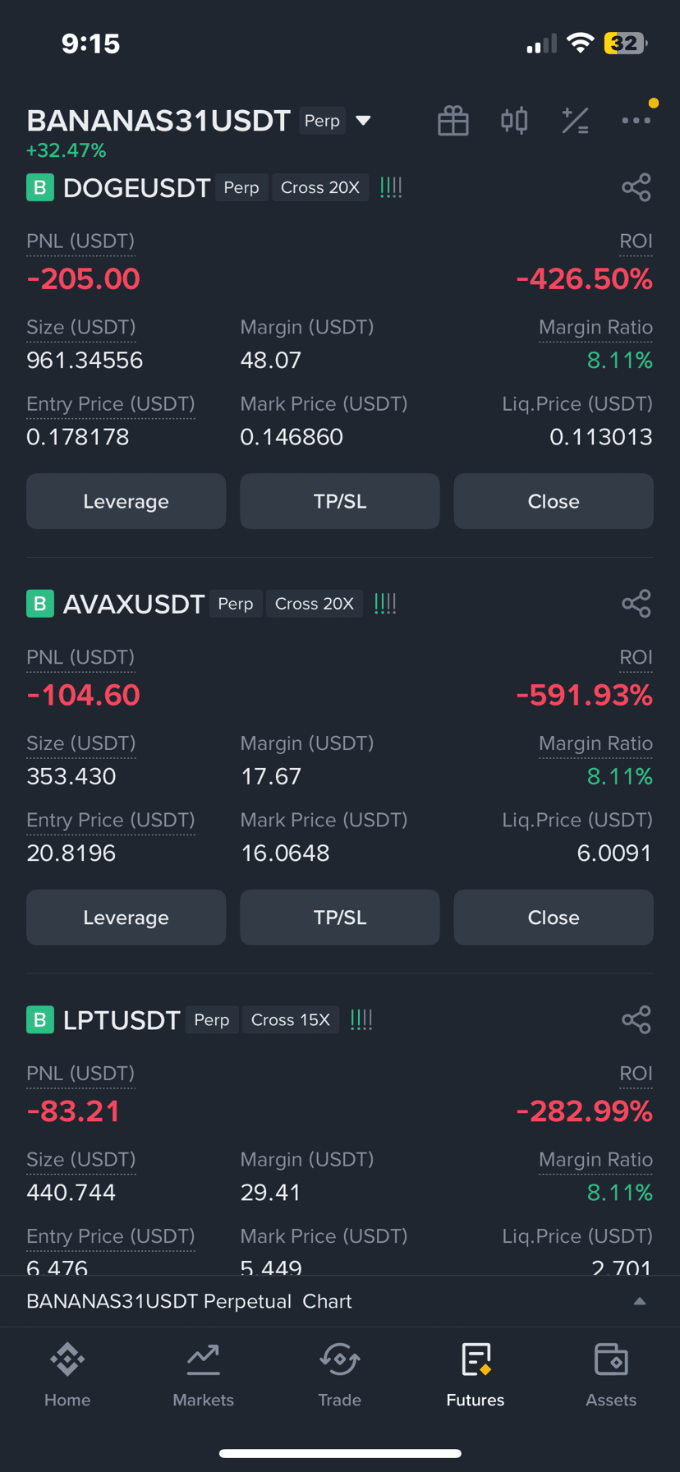Open LPTUSDT Cross 15X margin mode selector
Image resolution: width=680 pixels, height=1472 pixels.
tap(291, 1019)
